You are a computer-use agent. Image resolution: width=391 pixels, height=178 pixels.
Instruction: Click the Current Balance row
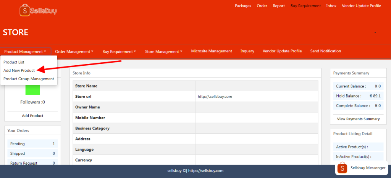358,86
